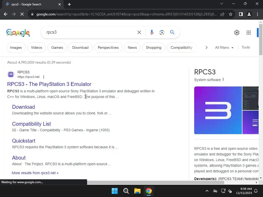Open the Download sitelink
Image resolution: width=263 pixels, height=197 pixels.
[x=23, y=107]
